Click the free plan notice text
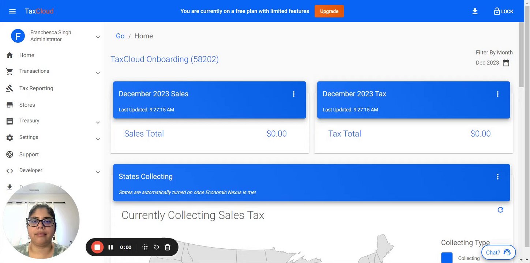 click(x=245, y=11)
